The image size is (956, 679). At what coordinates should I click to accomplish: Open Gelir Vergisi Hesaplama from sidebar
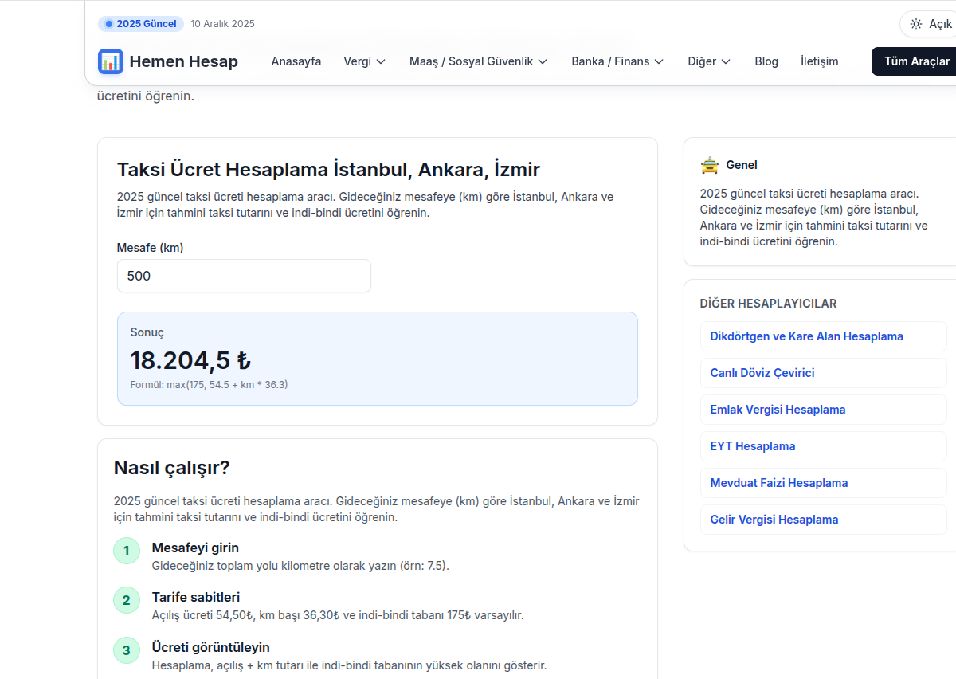pyautogui.click(x=774, y=519)
